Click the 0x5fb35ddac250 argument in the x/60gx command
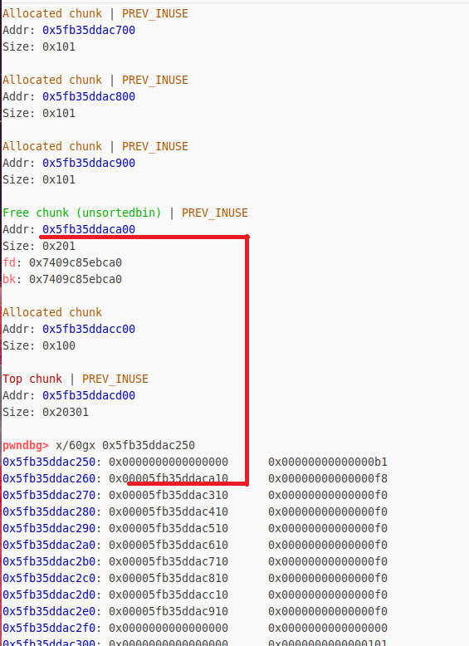Viewport: 469px width, 646px height. [149, 445]
